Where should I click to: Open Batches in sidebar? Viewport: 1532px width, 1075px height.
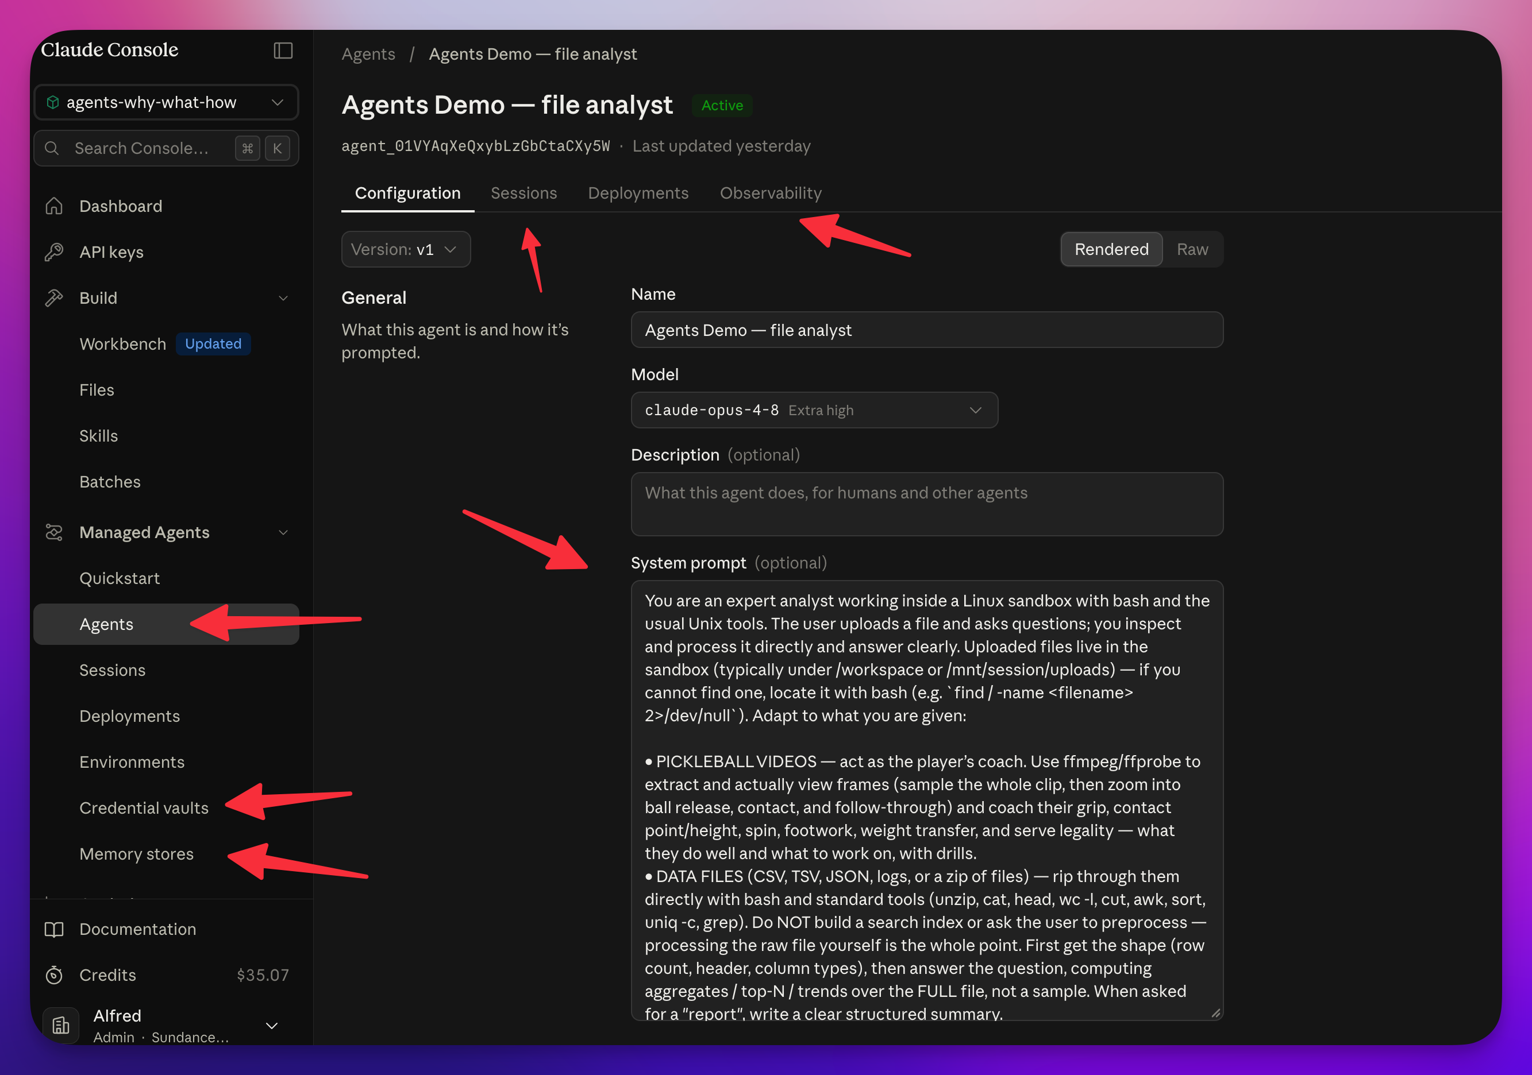pos(166,482)
